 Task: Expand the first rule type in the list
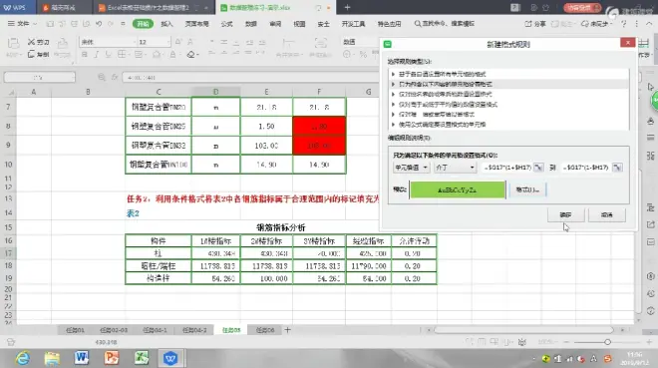(393, 74)
